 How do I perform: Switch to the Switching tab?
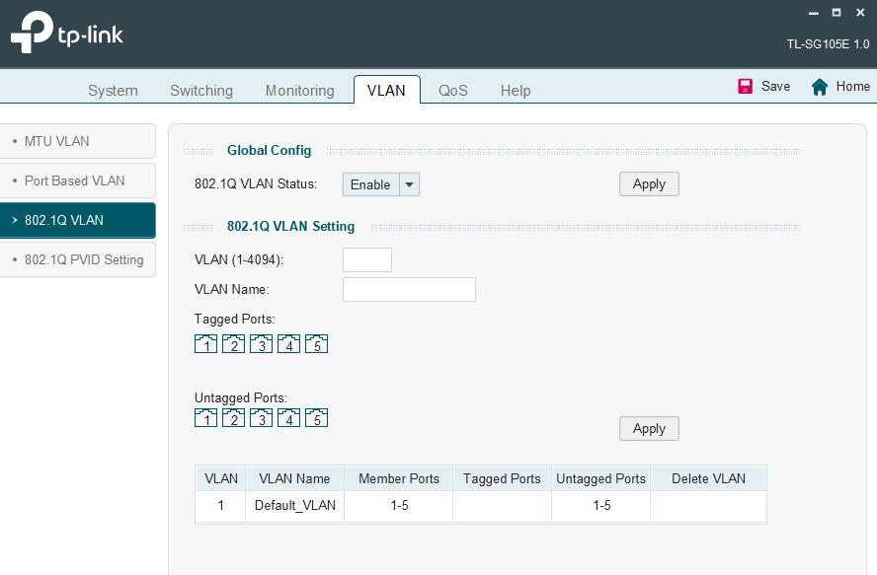201,91
